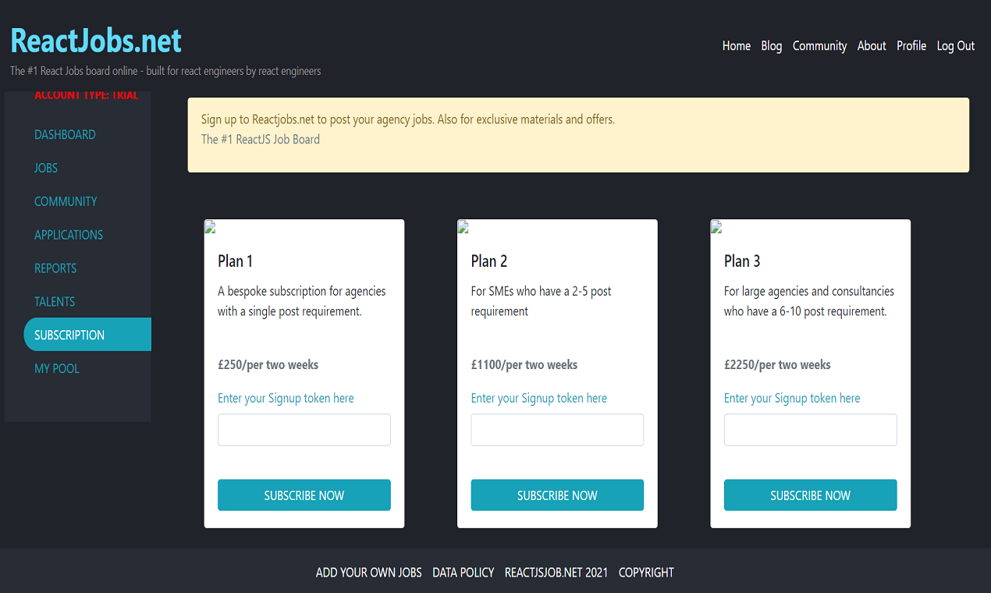Screen dimensions: 991x593
Task: Click the '£1100/per two weeks' price
Action: point(524,365)
